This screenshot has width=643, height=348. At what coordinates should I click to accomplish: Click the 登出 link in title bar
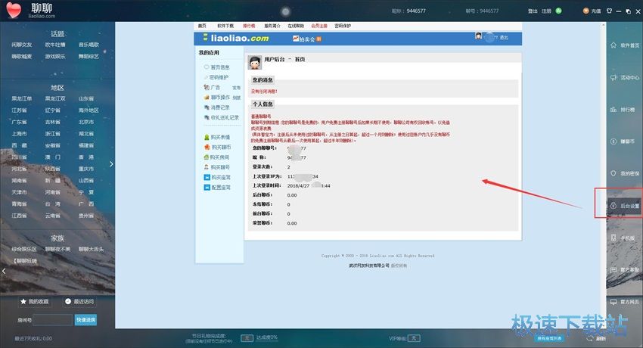click(x=533, y=11)
